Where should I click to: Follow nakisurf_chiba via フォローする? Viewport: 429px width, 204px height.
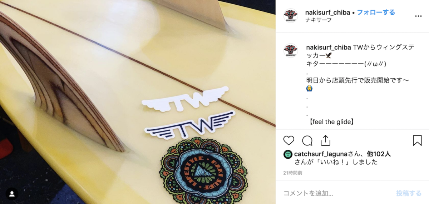(376, 13)
